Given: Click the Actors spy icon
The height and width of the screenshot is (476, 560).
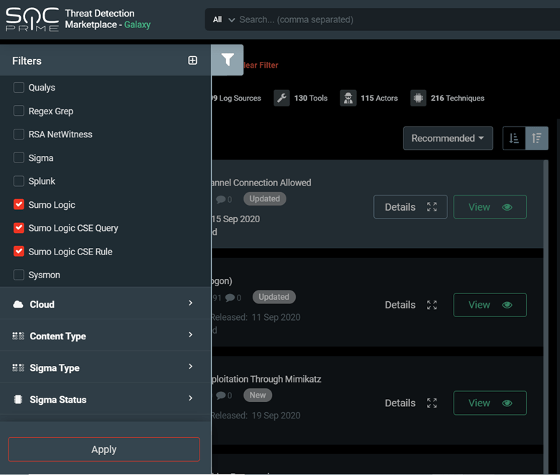Looking at the screenshot, I should [348, 98].
